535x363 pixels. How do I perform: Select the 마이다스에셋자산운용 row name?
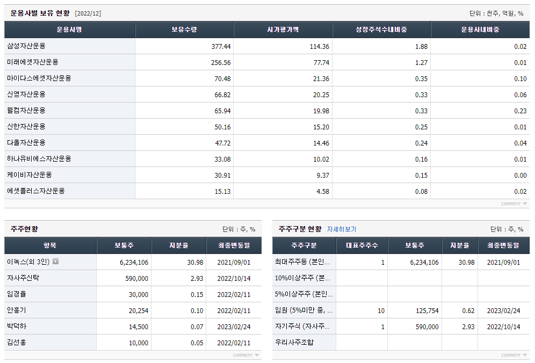39,78
